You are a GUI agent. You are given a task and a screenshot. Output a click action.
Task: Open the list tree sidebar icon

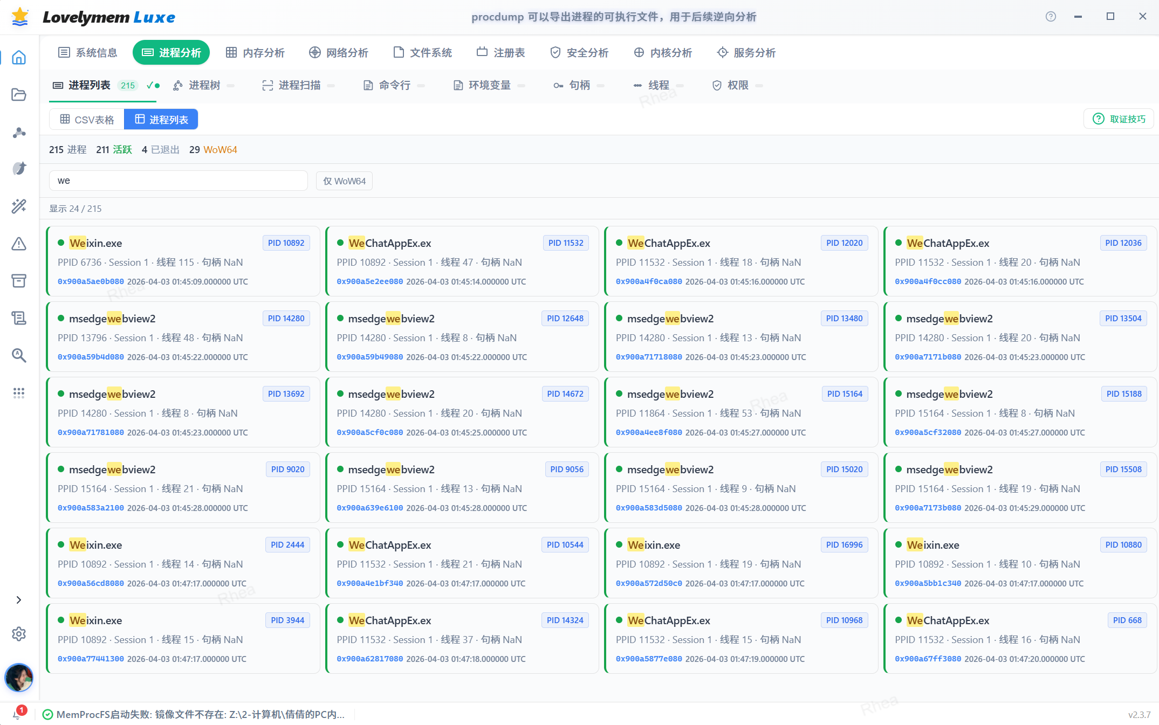pos(19,318)
